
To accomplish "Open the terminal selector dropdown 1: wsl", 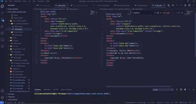I will click(163, 90).
